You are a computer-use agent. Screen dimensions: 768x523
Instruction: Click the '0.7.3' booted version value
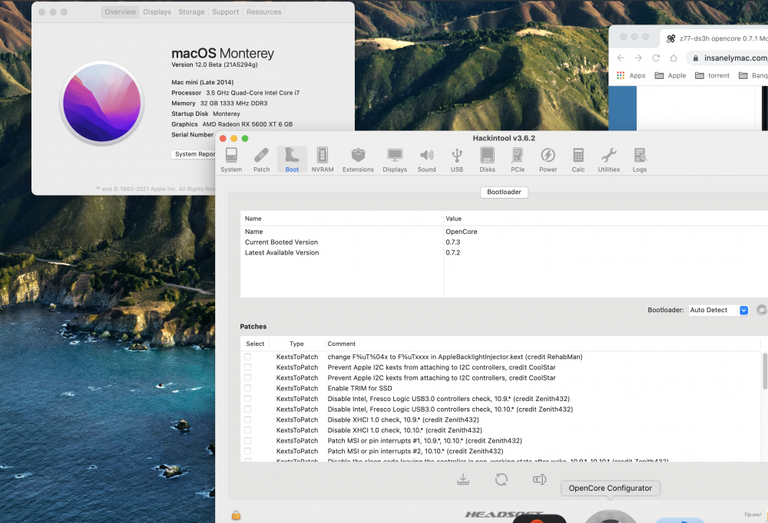point(453,242)
